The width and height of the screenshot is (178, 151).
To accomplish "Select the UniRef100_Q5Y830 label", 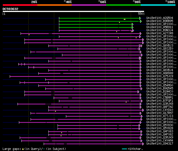I will pos(160,125).
